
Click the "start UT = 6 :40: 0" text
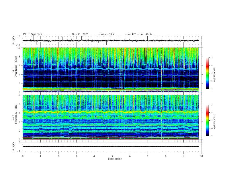138,34
